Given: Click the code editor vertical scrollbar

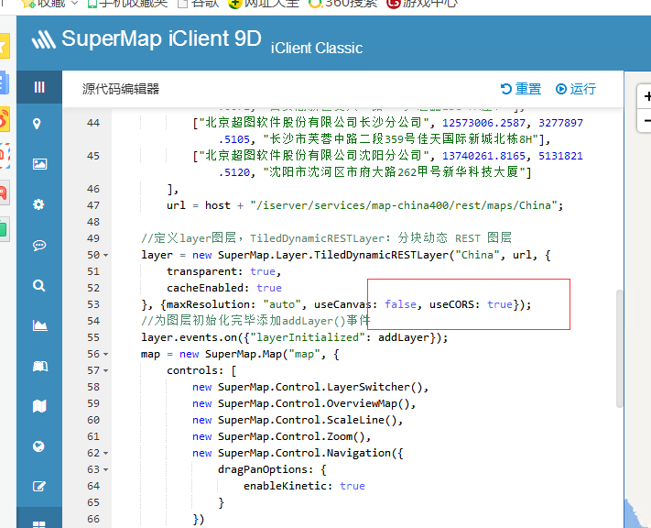Looking at the screenshot, I should pyautogui.click(x=620, y=348).
